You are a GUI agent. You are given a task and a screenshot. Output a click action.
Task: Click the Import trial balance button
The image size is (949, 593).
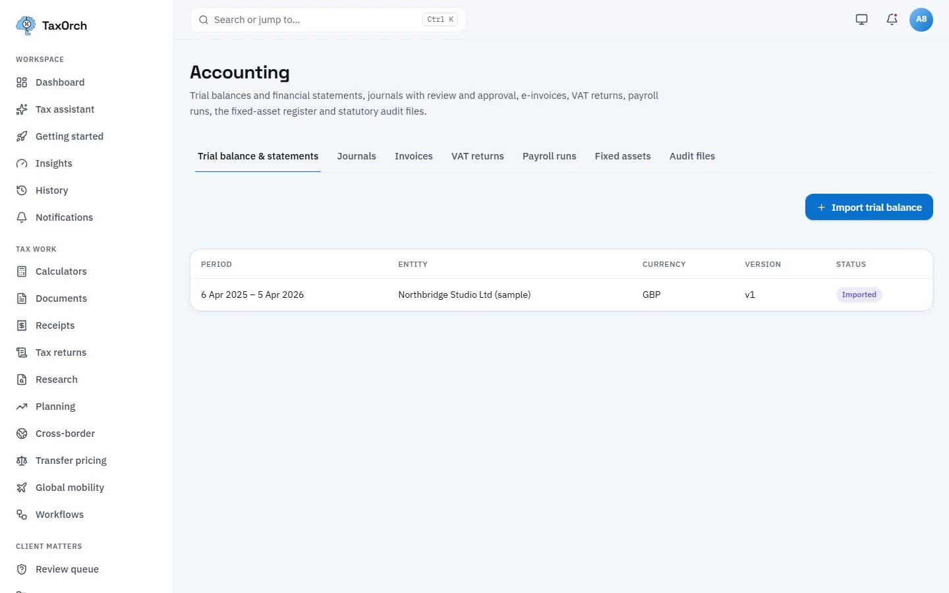(x=869, y=207)
